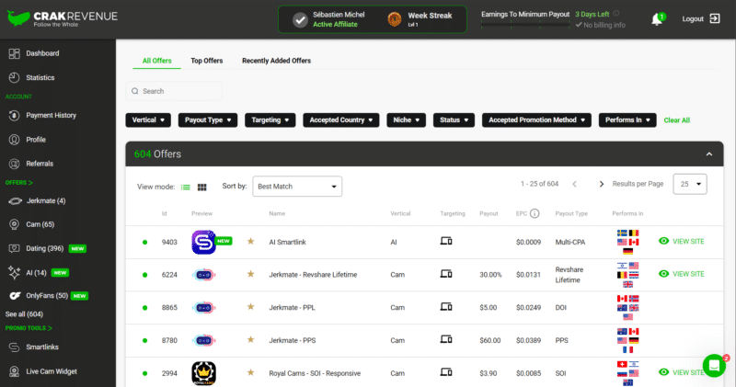Click the Earnings To Minimum Payout progress bar

point(522,25)
